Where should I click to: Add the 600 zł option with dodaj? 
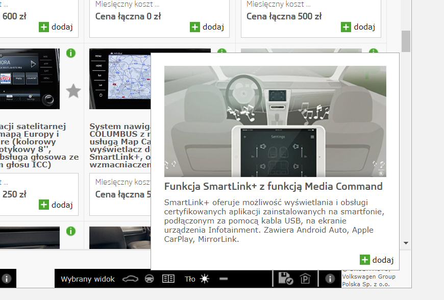(56, 27)
